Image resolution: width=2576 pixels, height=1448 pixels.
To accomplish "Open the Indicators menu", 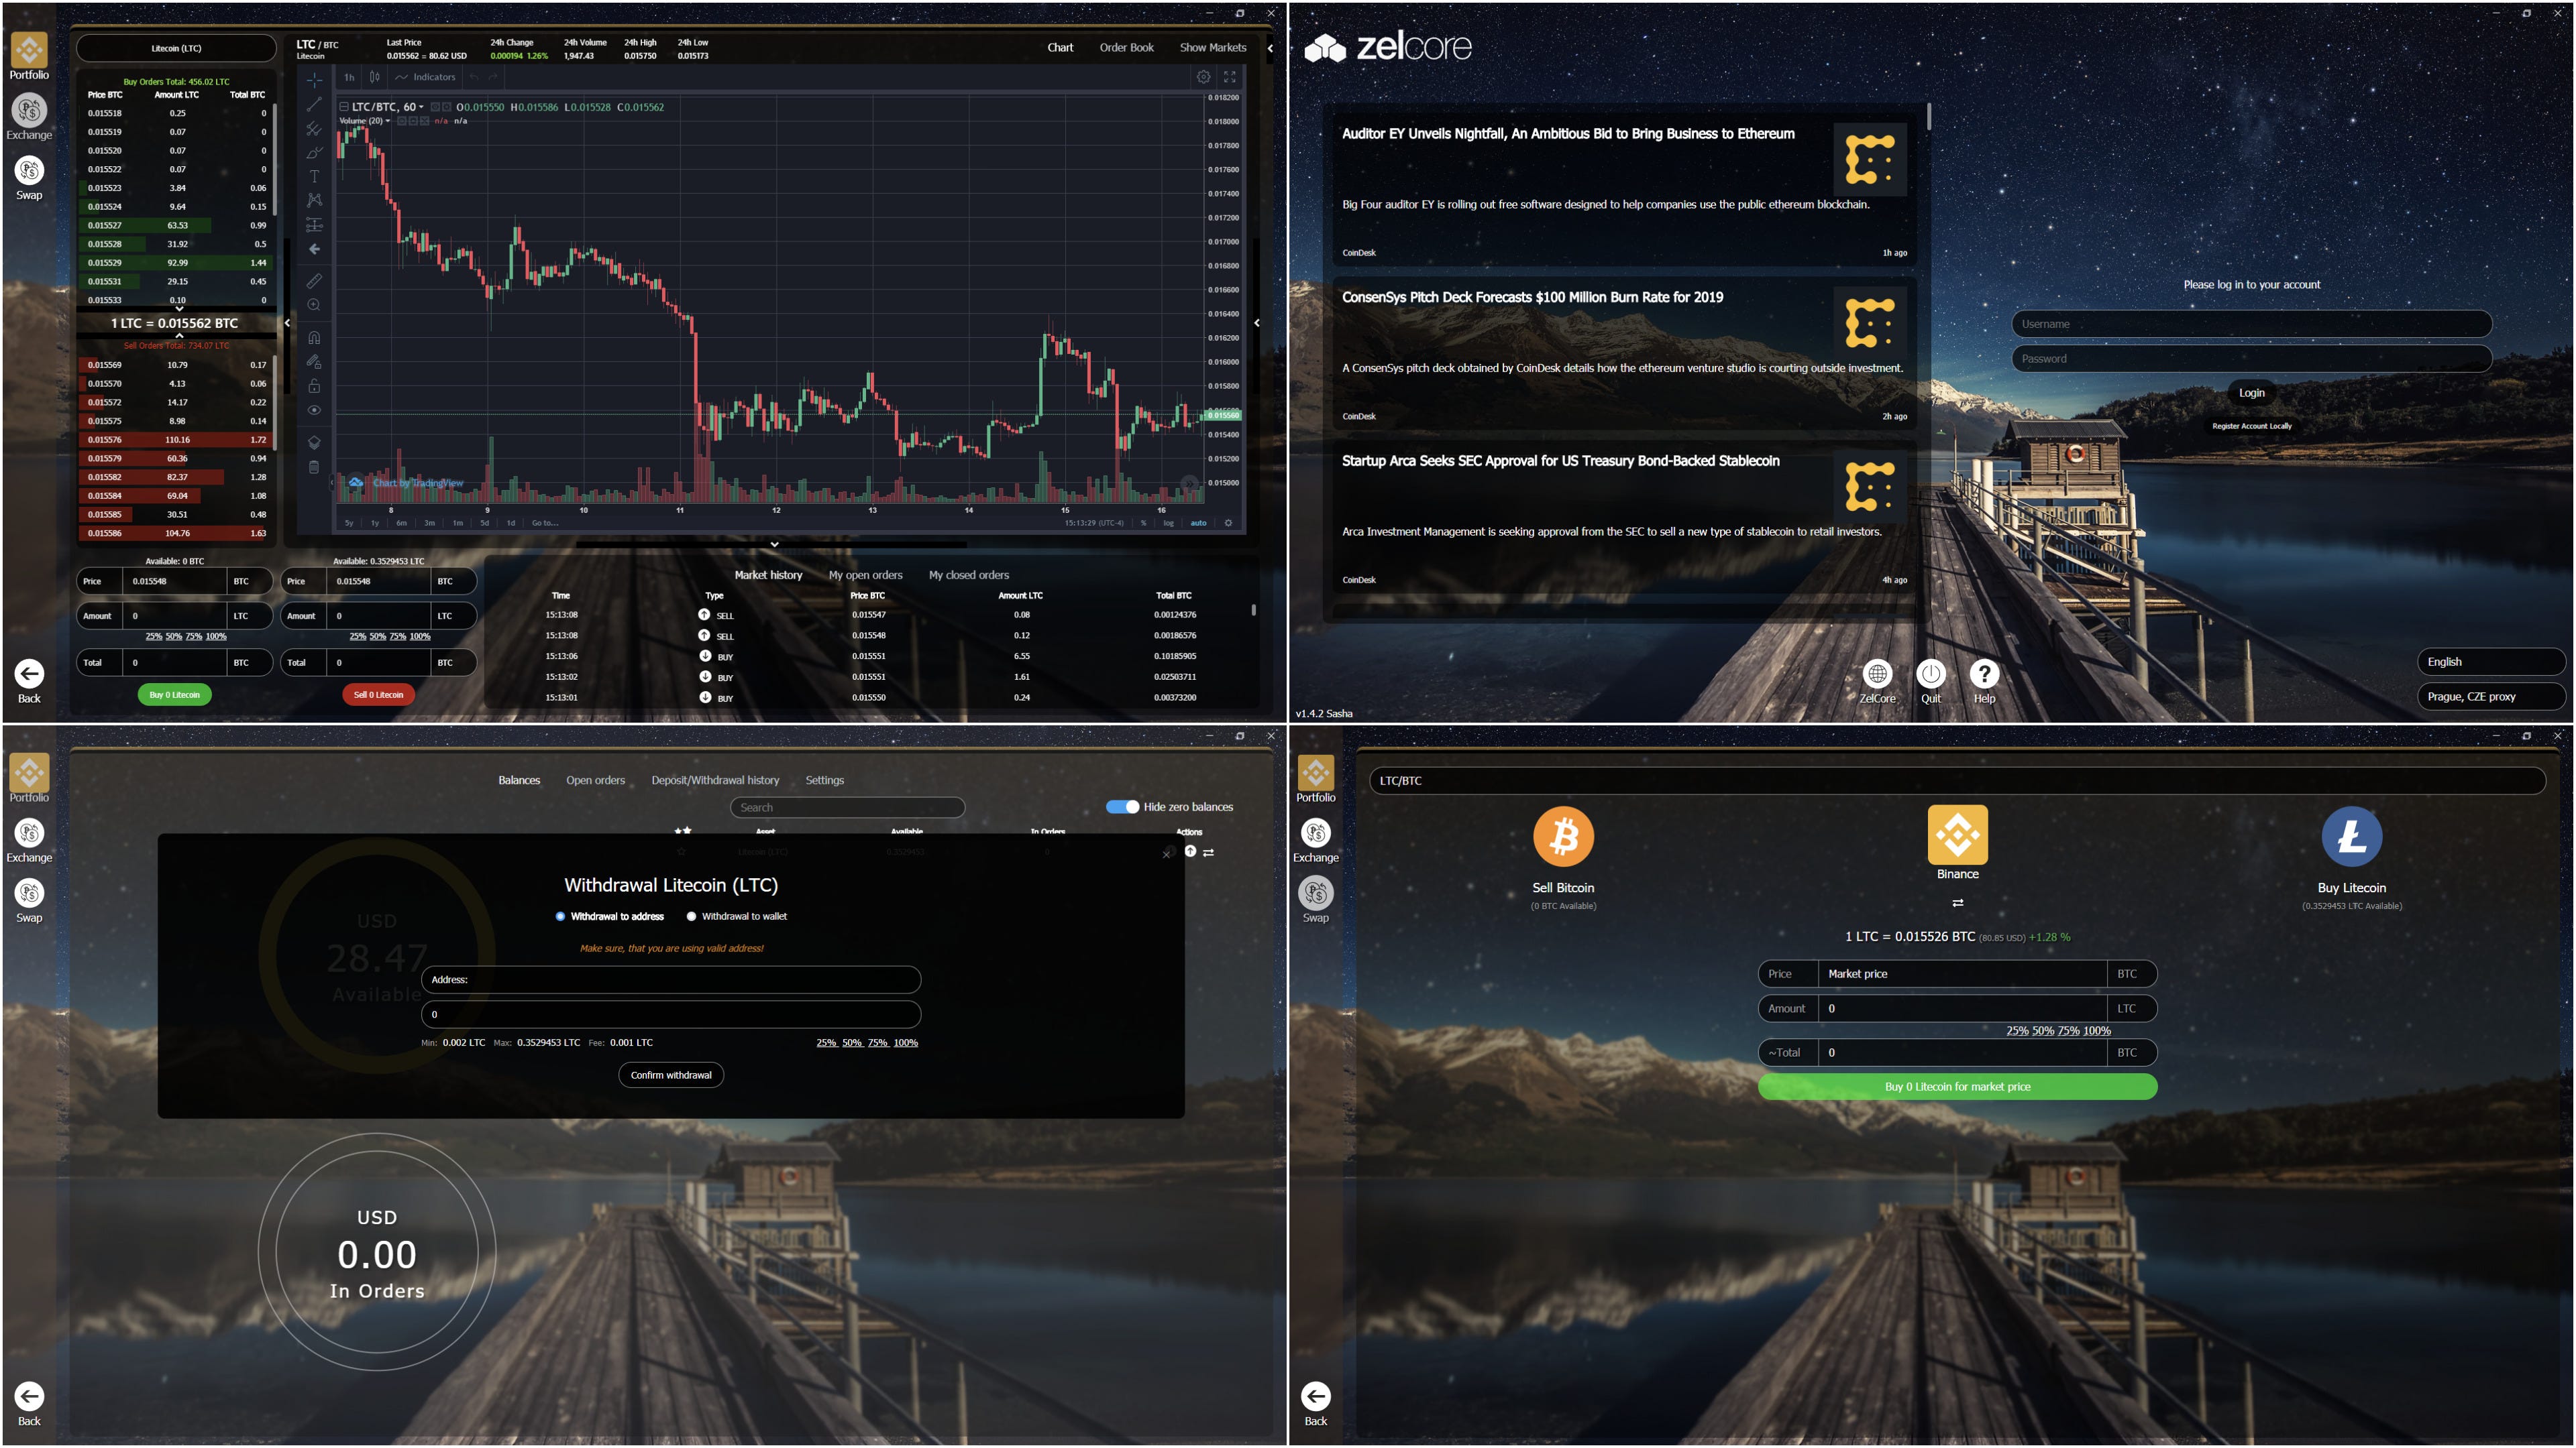I will click(425, 77).
